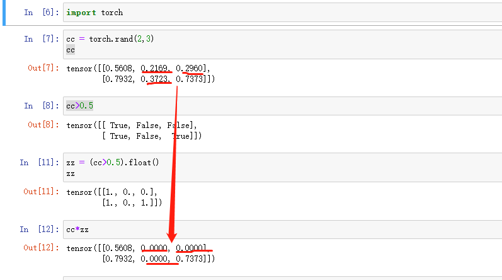Click the Out[7] output prompt
This screenshot has width=502, height=280.
[x=43, y=68]
